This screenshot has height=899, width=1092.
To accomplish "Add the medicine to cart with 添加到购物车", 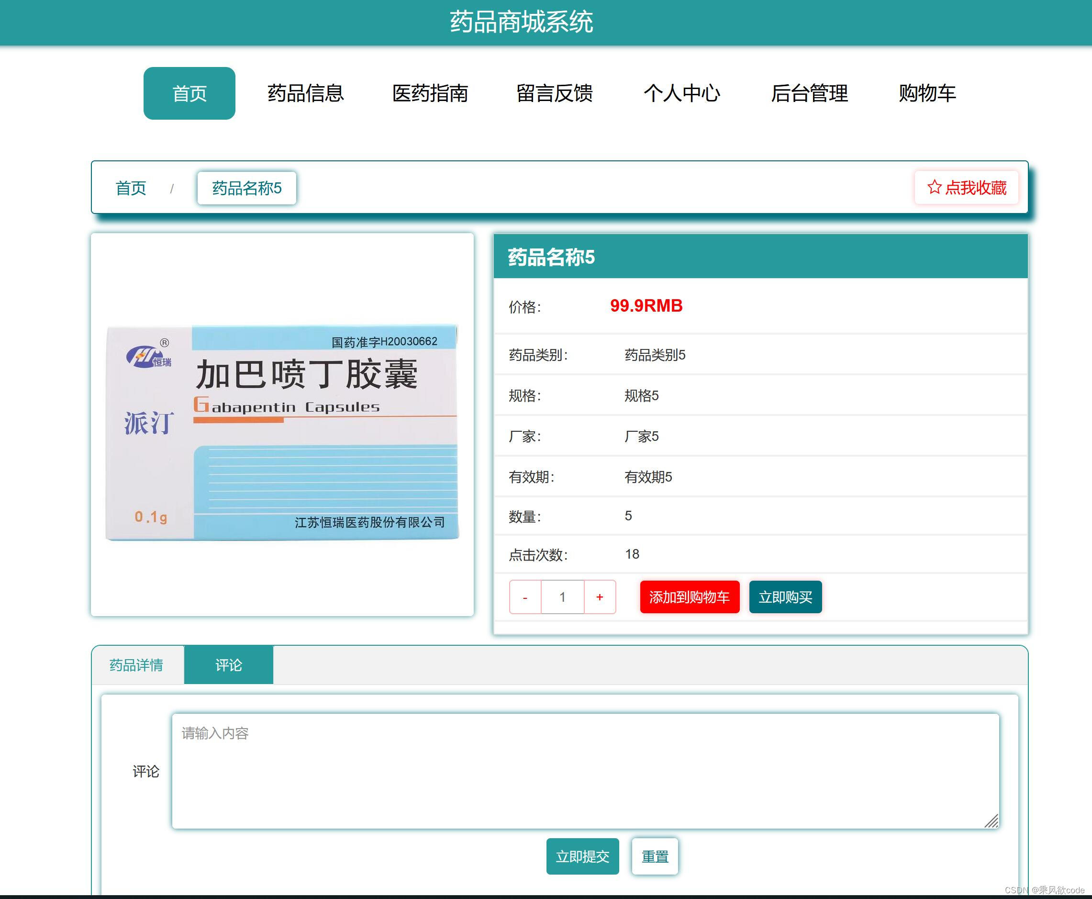I will point(690,596).
